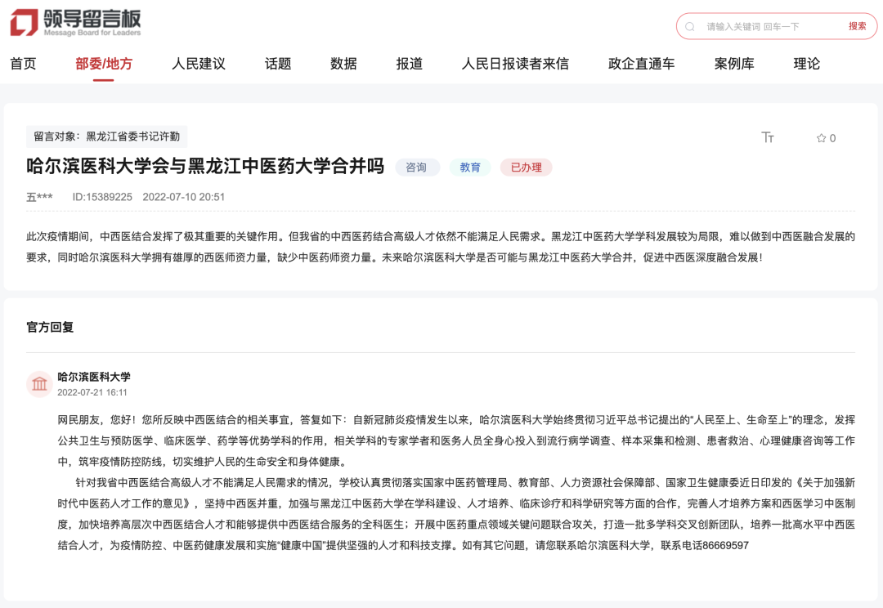The height and width of the screenshot is (608, 883).
Task: Open the 理论 navigation tab
Action: click(x=806, y=64)
